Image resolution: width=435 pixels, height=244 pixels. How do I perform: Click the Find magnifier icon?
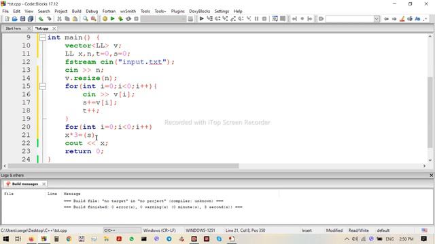tap(86, 19)
